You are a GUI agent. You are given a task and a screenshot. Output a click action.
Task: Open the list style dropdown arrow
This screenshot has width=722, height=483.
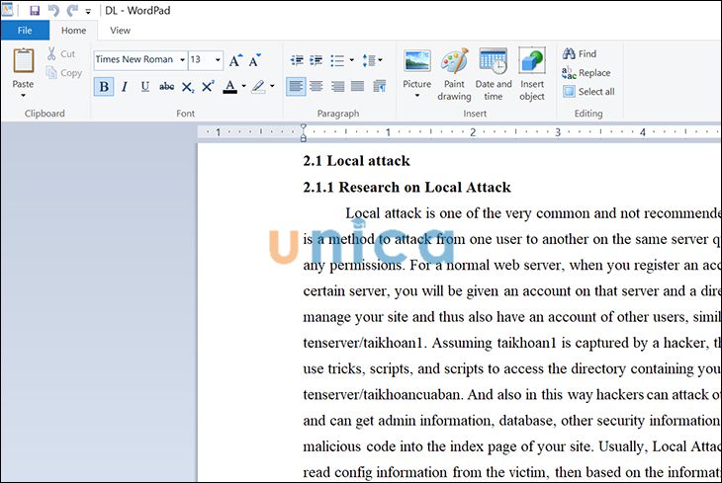(x=352, y=60)
